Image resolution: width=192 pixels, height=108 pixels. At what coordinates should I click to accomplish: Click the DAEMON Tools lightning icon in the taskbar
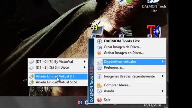pyautogui.click(x=86, y=102)
